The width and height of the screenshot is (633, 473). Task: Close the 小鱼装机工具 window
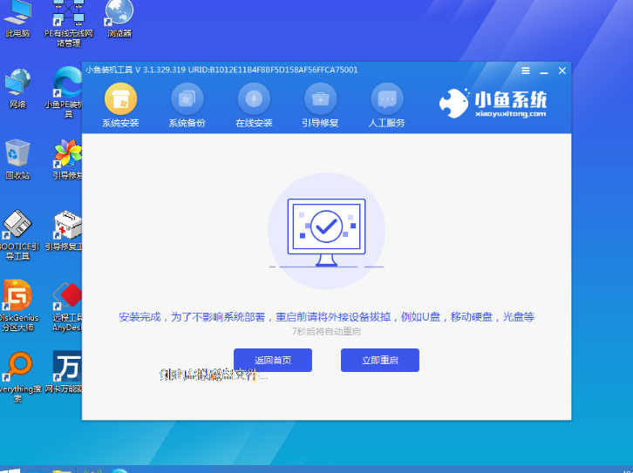tap(562, 70)
